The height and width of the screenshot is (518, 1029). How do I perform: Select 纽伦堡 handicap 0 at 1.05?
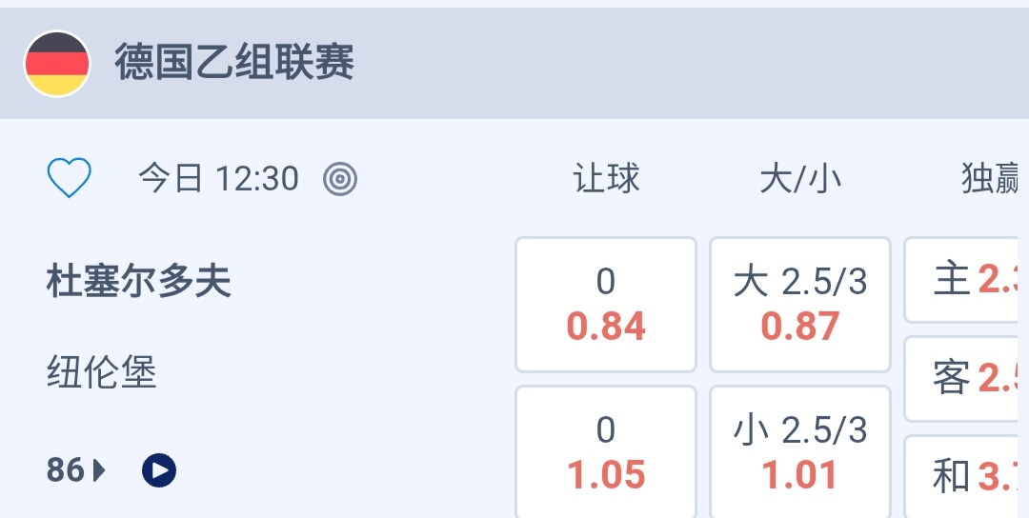click(x=606, y=453)
